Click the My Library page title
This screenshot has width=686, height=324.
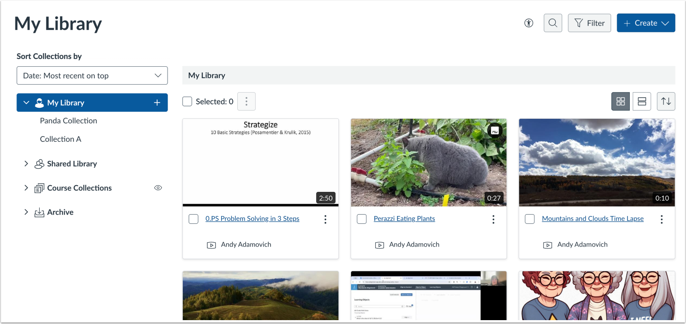tap(58, 24)
